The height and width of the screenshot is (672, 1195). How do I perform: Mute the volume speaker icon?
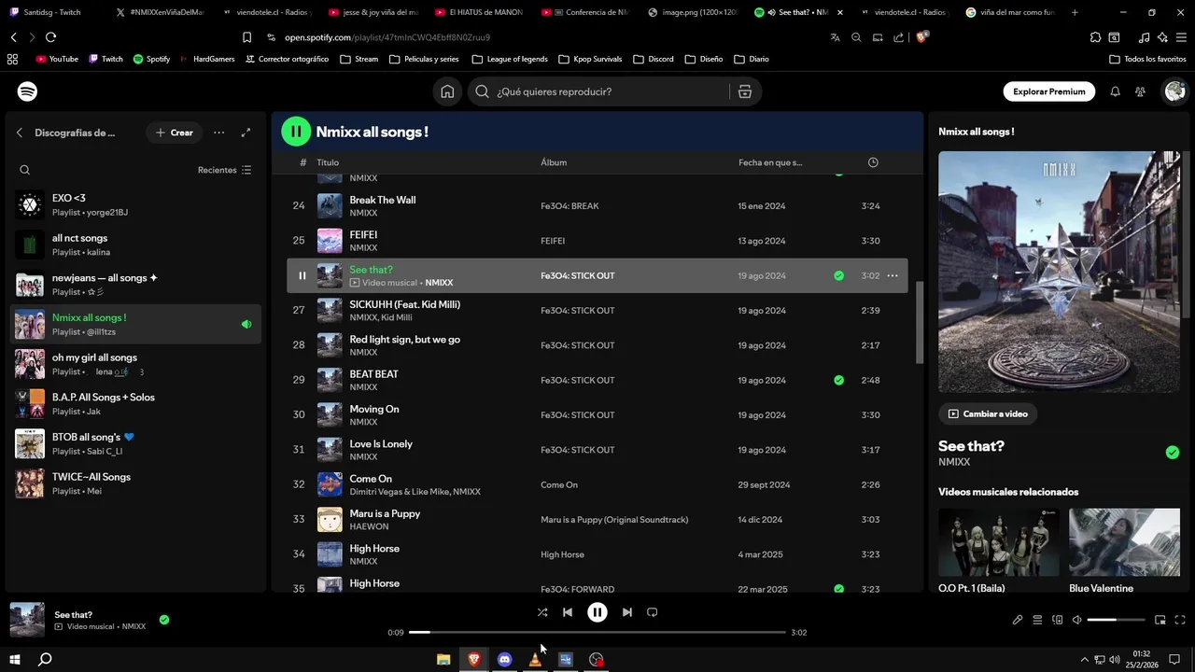[x=1076, y=620]
